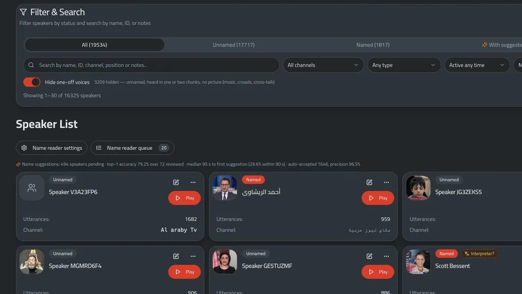This screenshot has height=294, width=522.
Task: Switch to the Named (1817) tab
Action: (373, 45)
